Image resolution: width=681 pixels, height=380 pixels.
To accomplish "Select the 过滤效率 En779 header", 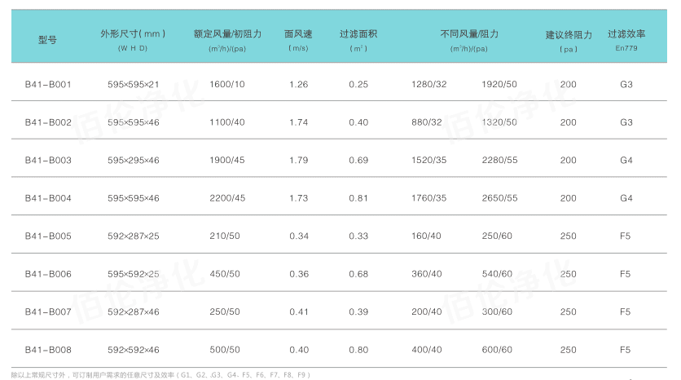I will (x=626, y=40).
